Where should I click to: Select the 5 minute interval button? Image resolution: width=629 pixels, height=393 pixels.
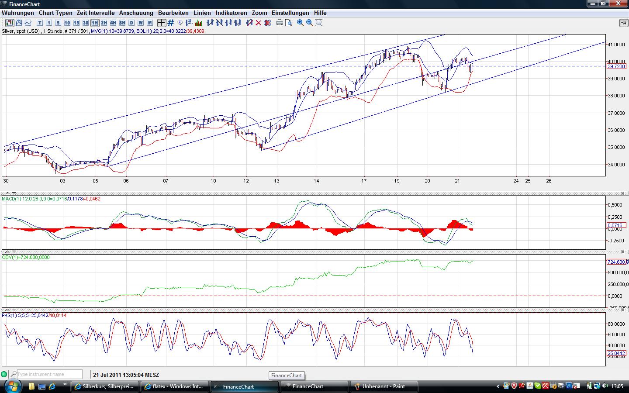[x=58, y=23]
